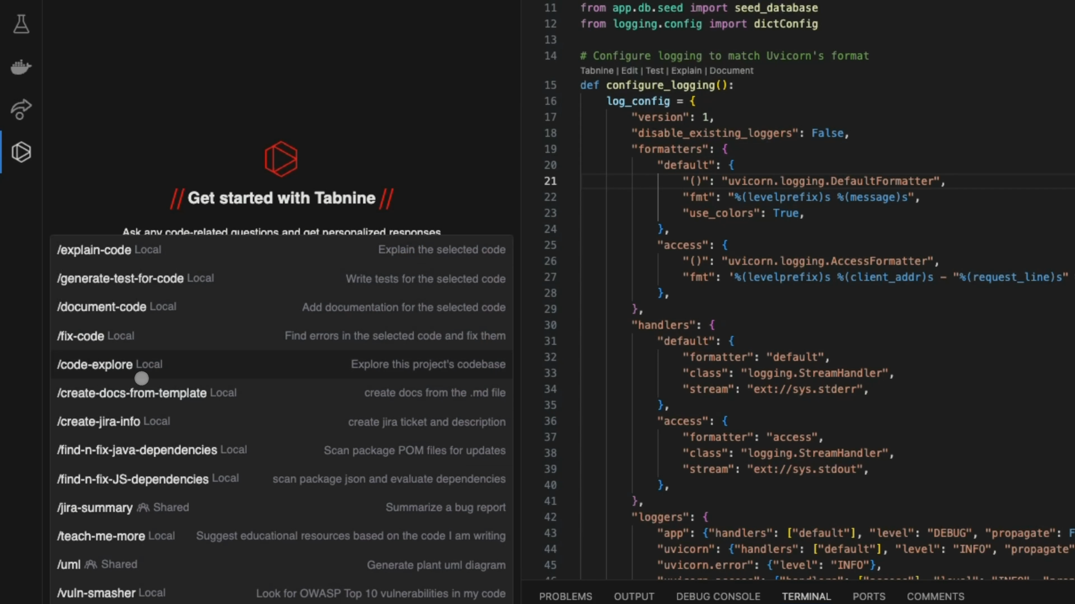Click the red Tabnine logo above heading

point(281,159)
